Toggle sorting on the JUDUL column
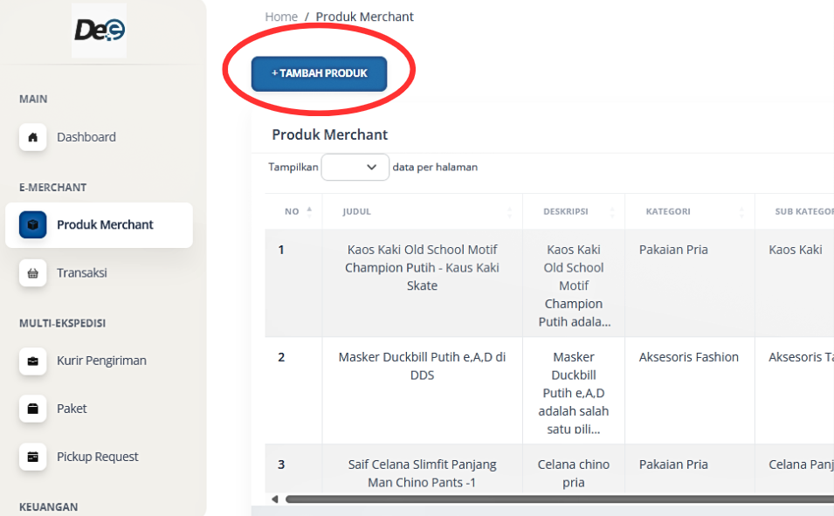The height and width of the screenshot is (516, 834). [511, 211]
